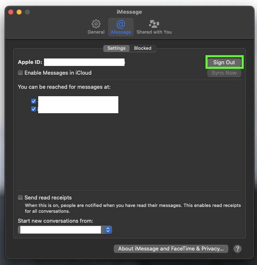Turn on Send read receipts
Image resolution: width=257 pixels, height=265 pixels.
click(20, 197)
